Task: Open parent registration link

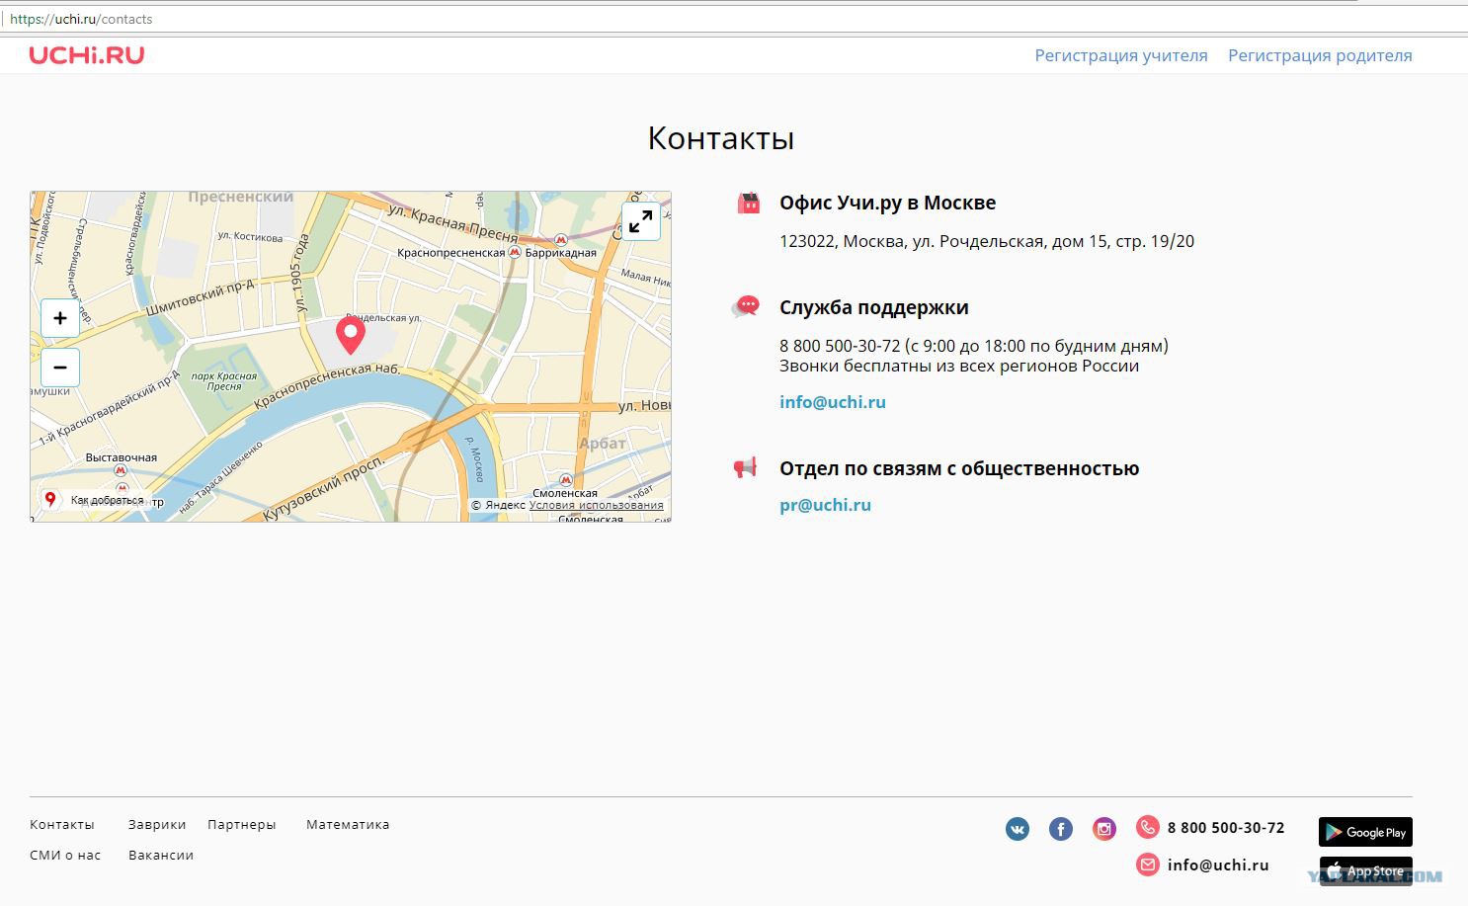Action: click(1320, 55)
